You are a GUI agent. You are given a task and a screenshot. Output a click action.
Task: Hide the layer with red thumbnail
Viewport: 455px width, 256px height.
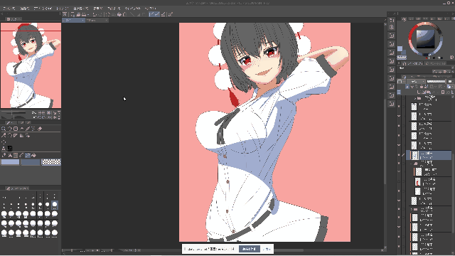[x=399, y=182]
